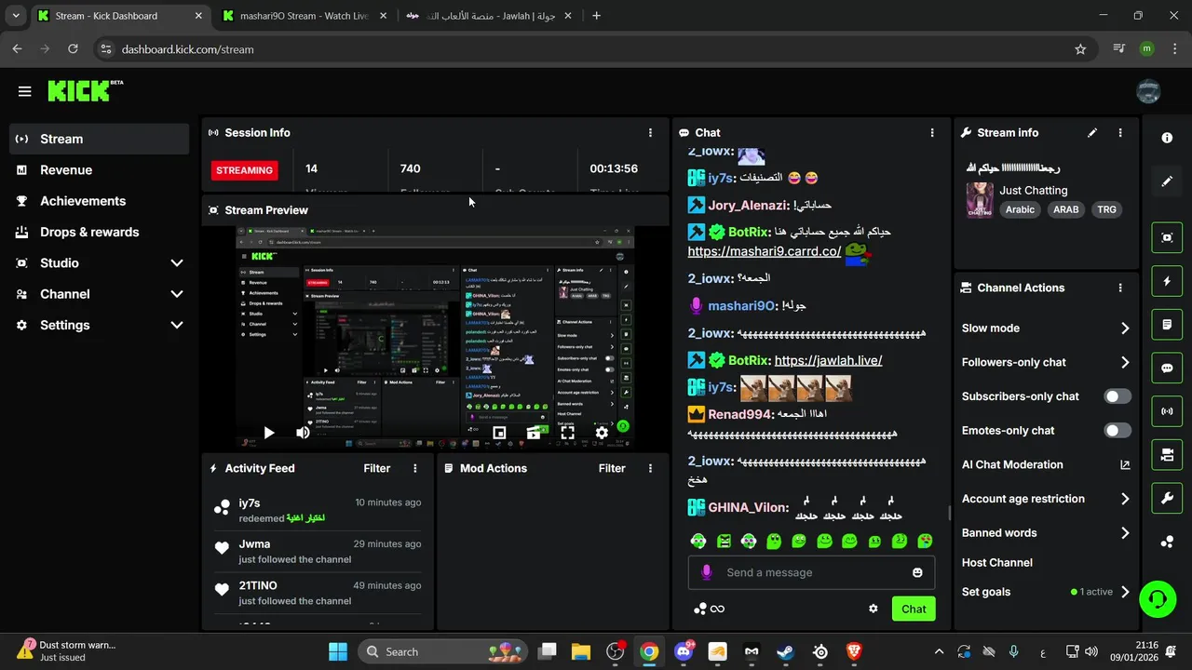Click Activity Feed Filter button
The image size is (1192, 670).
(x=377, y=469)
